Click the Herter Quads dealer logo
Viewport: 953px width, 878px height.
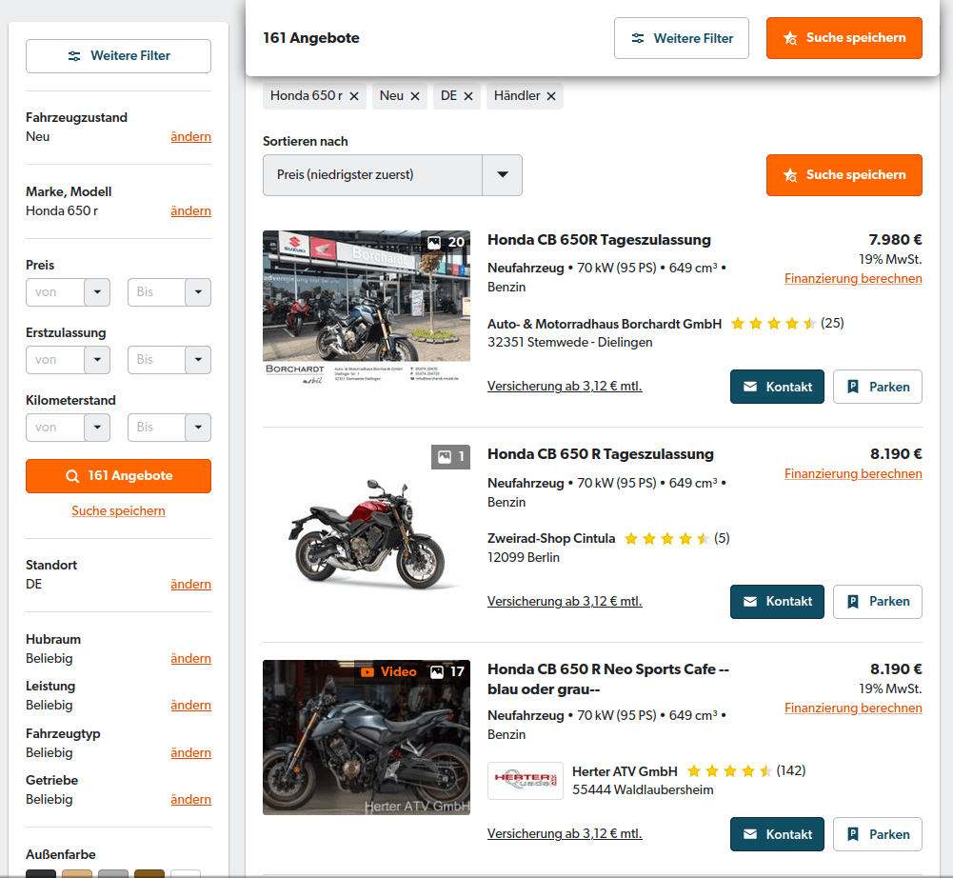pyautogui.click(x=526, y=781)
